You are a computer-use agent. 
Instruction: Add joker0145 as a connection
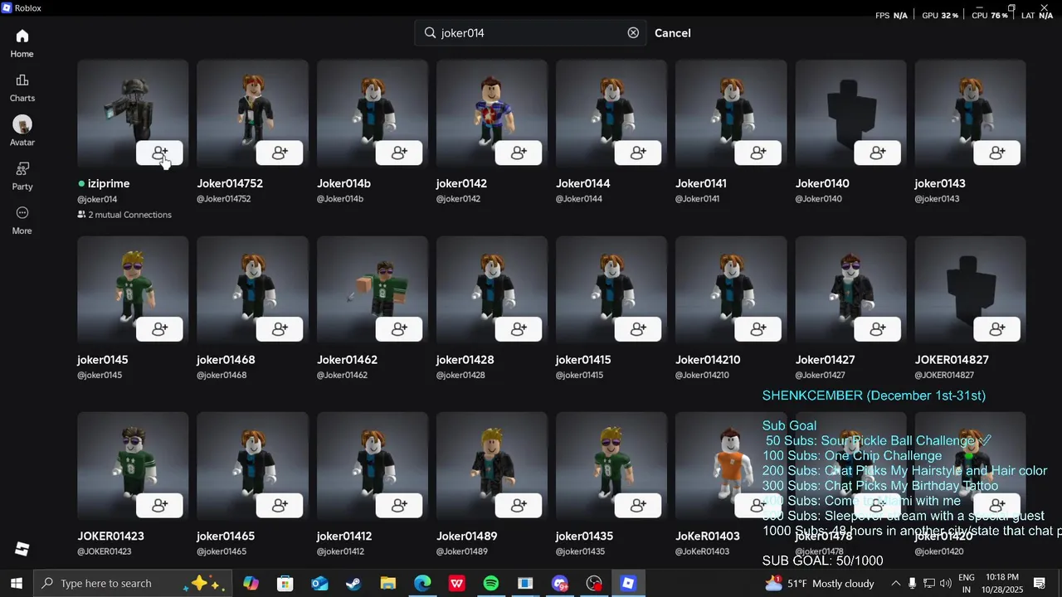pos(160,330)
